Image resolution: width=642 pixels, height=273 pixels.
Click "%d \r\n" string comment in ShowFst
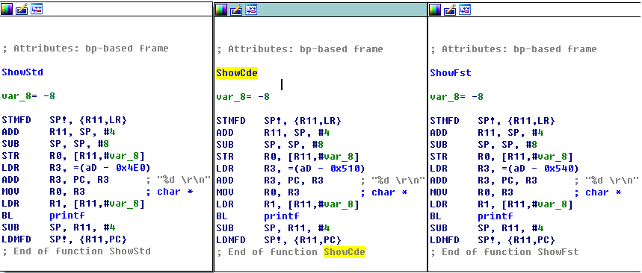pos(612,181)
